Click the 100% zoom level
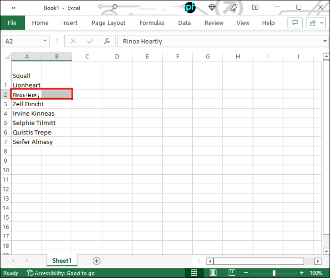The width and height of the screenshot is (330, 278). (x=316, y=273)
